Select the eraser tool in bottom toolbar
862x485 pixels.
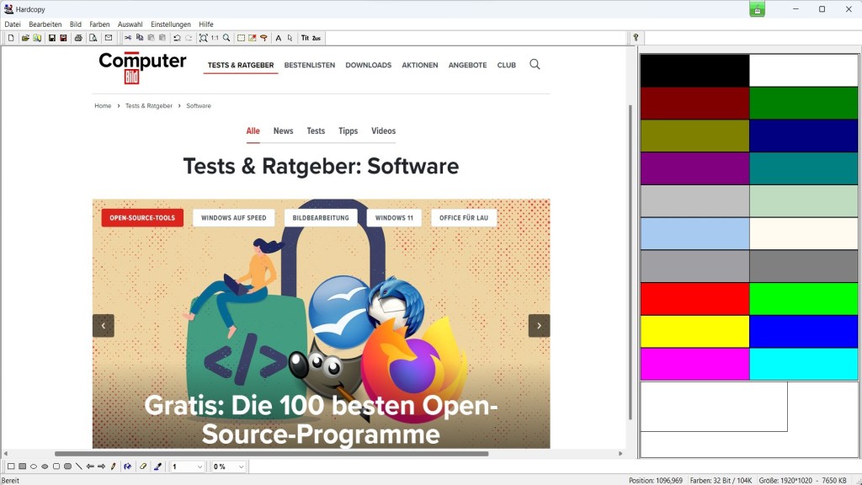[143, 466]
